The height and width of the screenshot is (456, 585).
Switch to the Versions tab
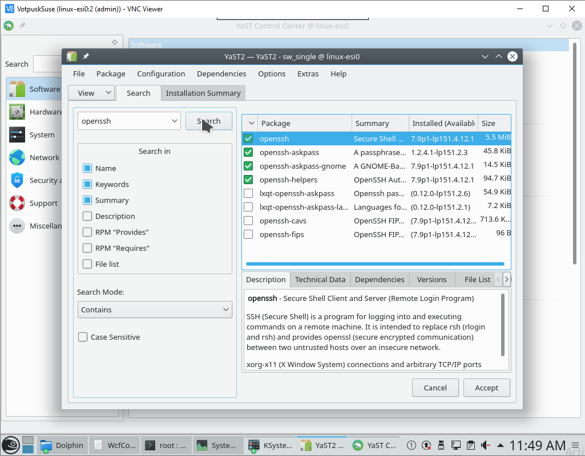[431, 279]
